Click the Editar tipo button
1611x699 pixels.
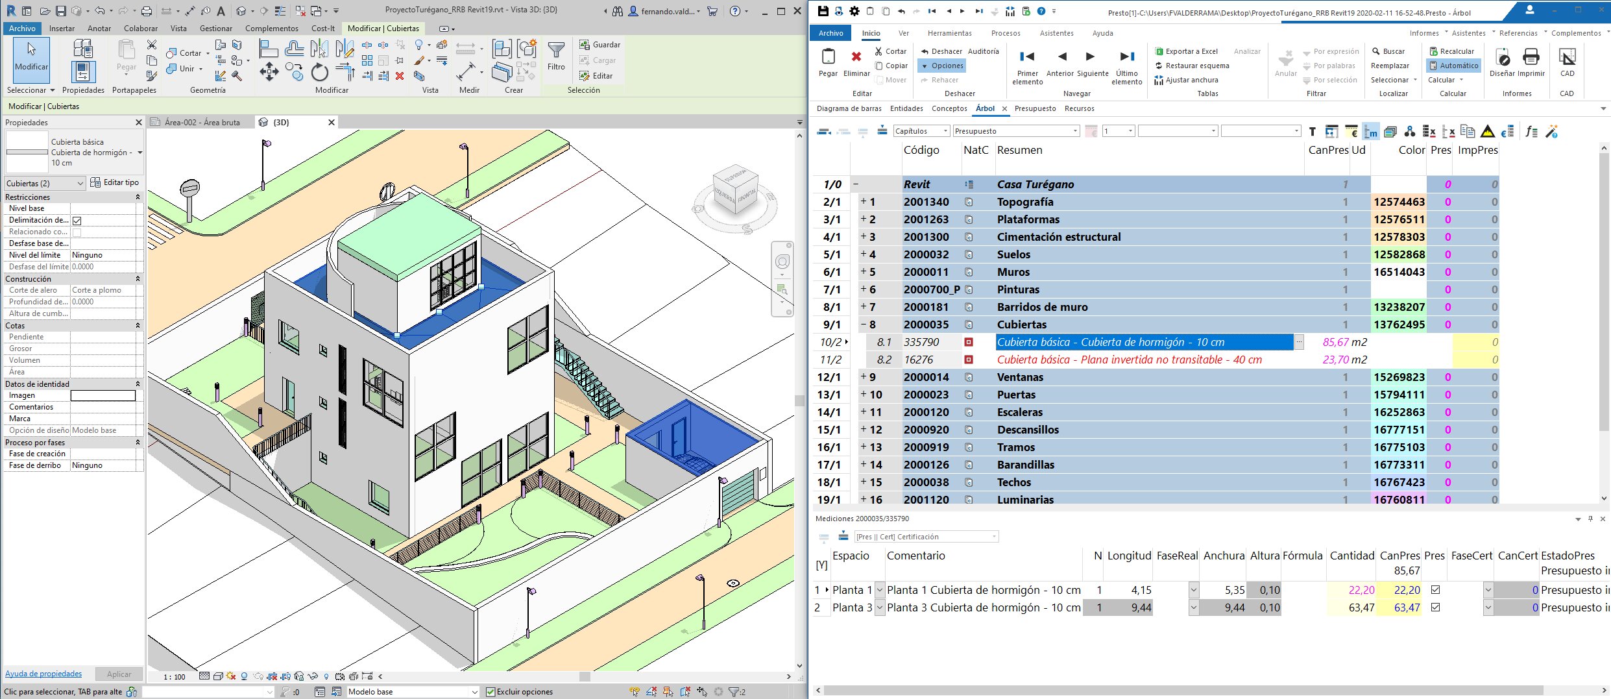point(115,183)
